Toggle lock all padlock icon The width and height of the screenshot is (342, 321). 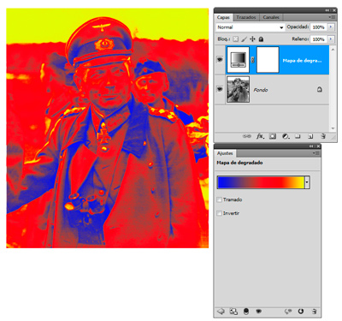tap(261, 39)
